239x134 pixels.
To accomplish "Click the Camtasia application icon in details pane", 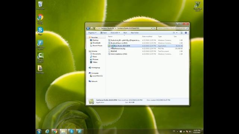I will point(91,101).
